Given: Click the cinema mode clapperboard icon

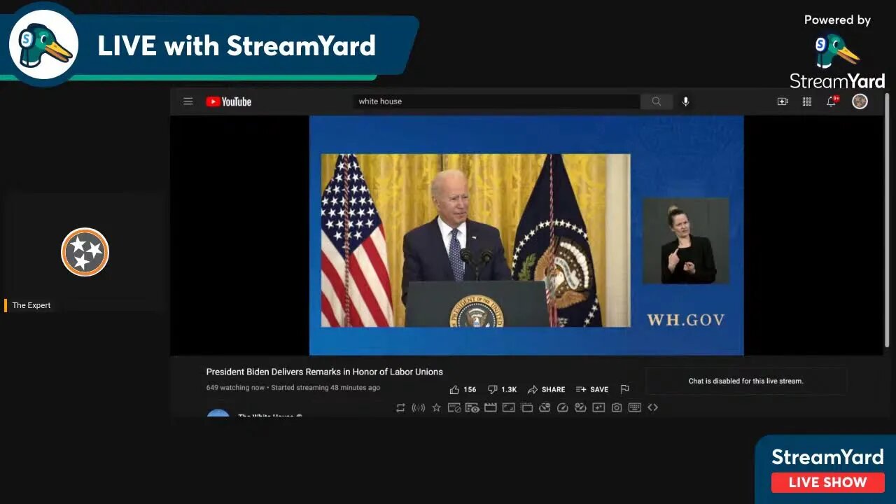Looking at the screenshot, I should pos(491,407).
